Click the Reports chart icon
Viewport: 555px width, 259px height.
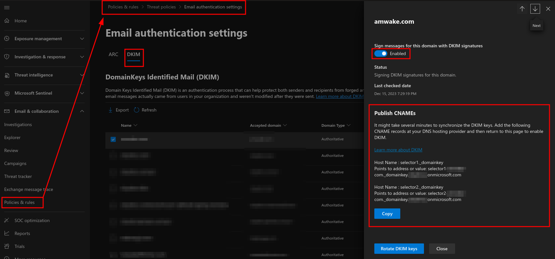pos(7,233)
